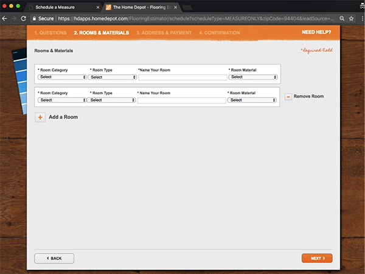Click the Secure padlock icon
Image resolution: width=365 pixels, height=274 pixels.
(34, 19)
